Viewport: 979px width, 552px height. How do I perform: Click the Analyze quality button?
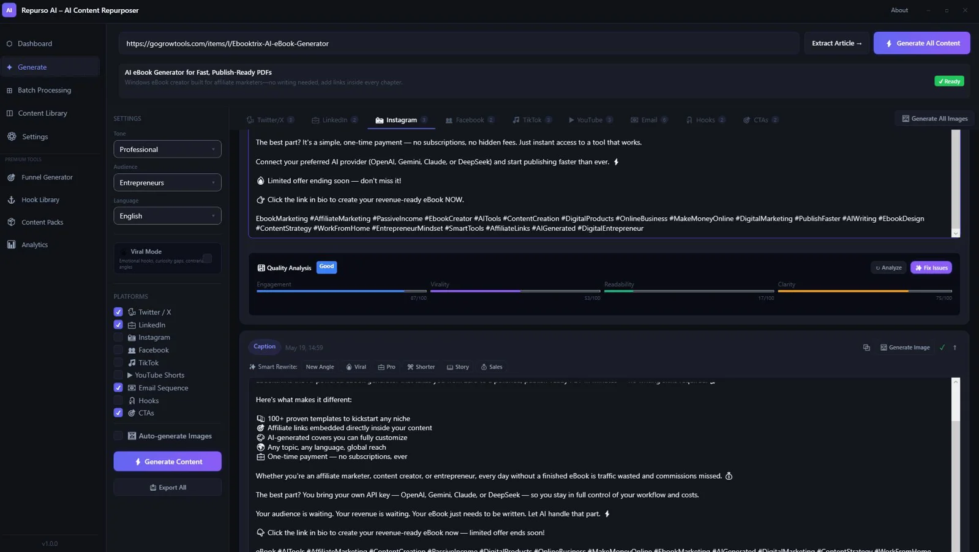click(x=888, y=267)
